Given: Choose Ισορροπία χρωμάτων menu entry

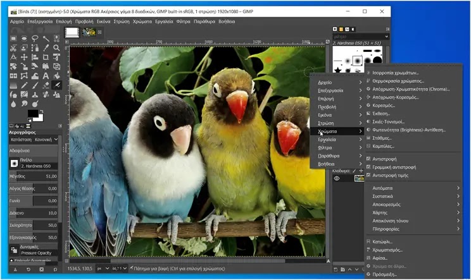Looking at the screenshot, I should (x=413, y=73).
